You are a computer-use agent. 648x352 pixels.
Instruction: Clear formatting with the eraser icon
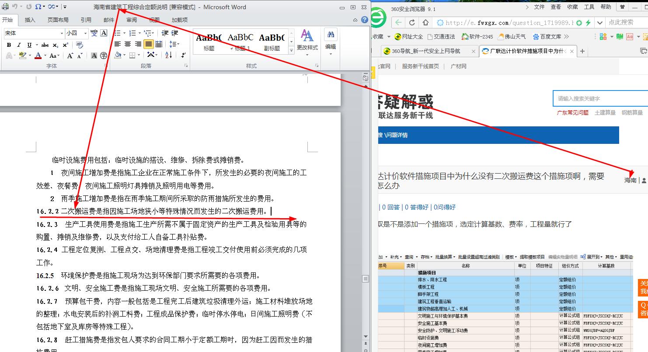(x=80, y=45)
